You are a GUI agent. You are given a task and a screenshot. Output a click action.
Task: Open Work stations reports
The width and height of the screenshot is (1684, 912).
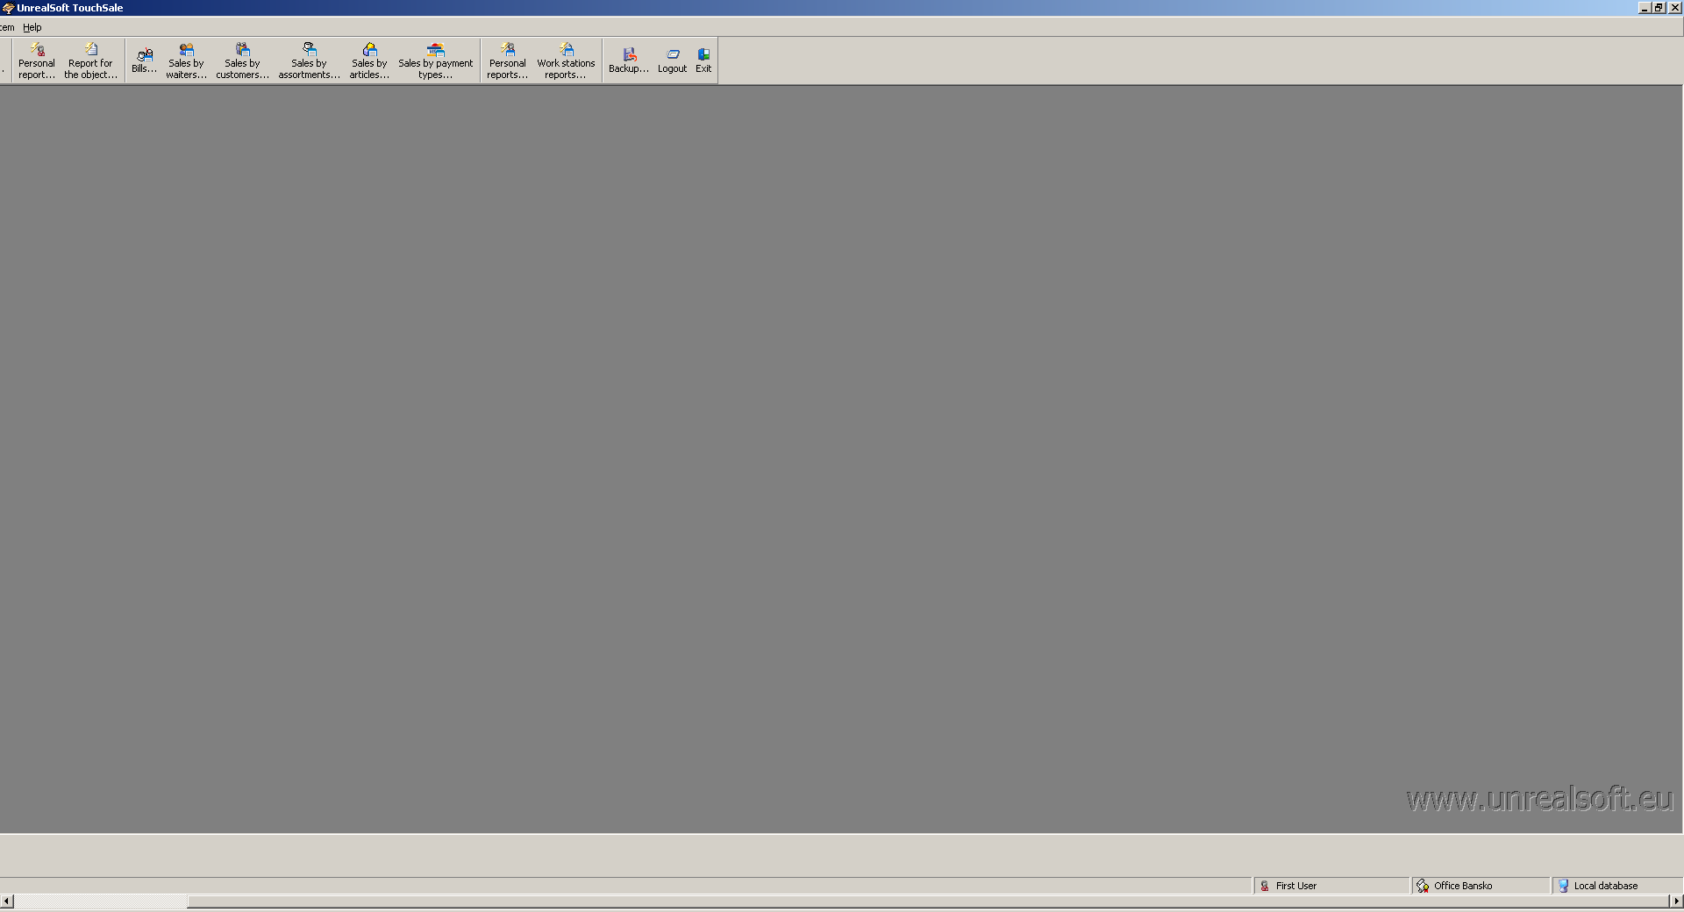[566, 61]
